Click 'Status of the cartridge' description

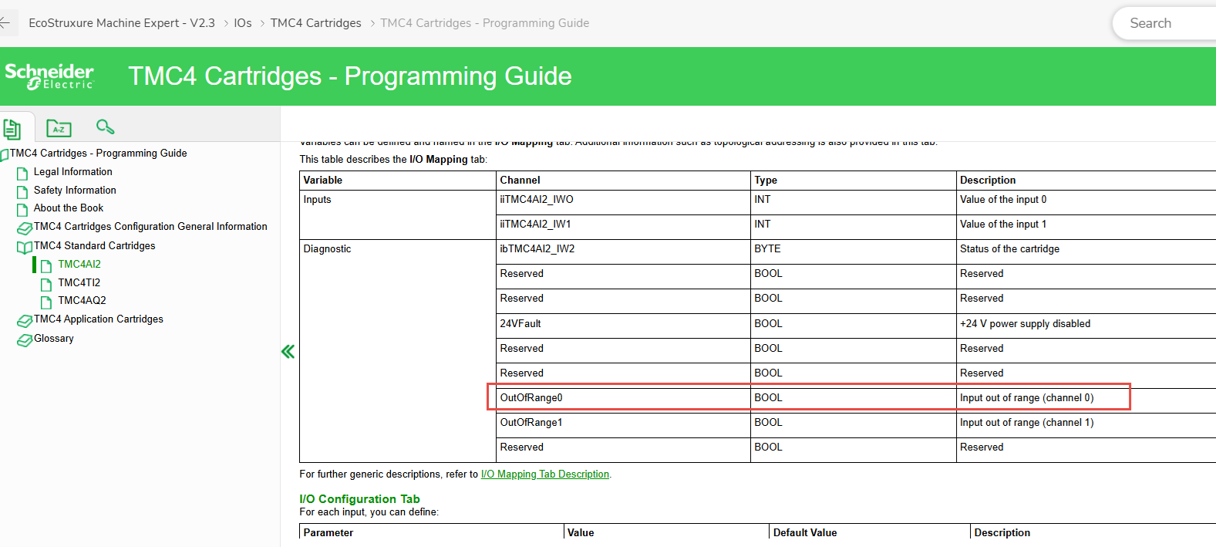(1009, 249)
